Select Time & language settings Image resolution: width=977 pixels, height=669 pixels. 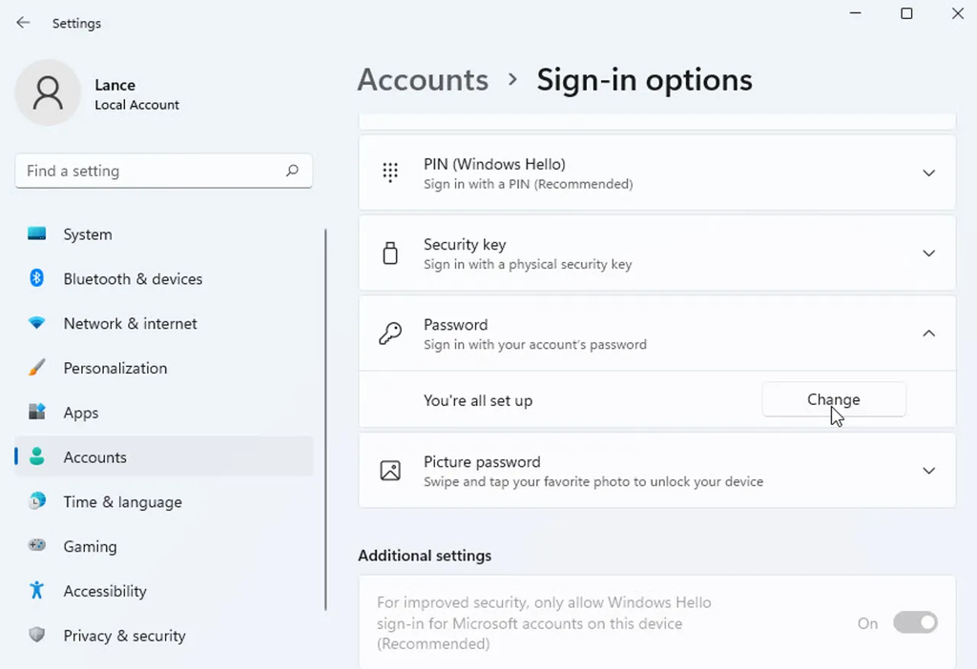pos(163,501)
